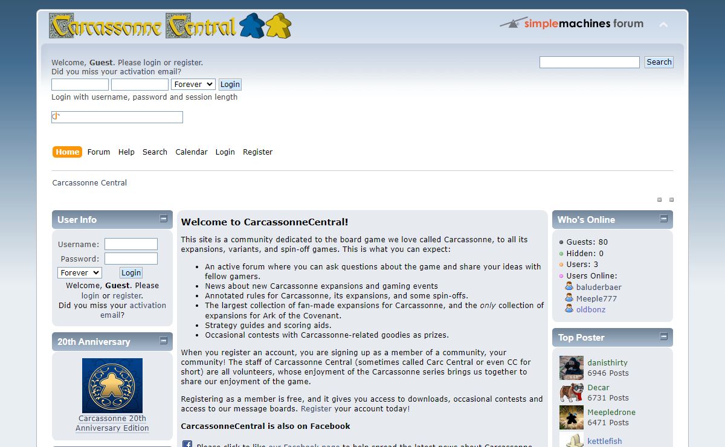Viewport: 725px width, 447px height.
Task: Collapse the Top Poster panel
Action: 663,336
